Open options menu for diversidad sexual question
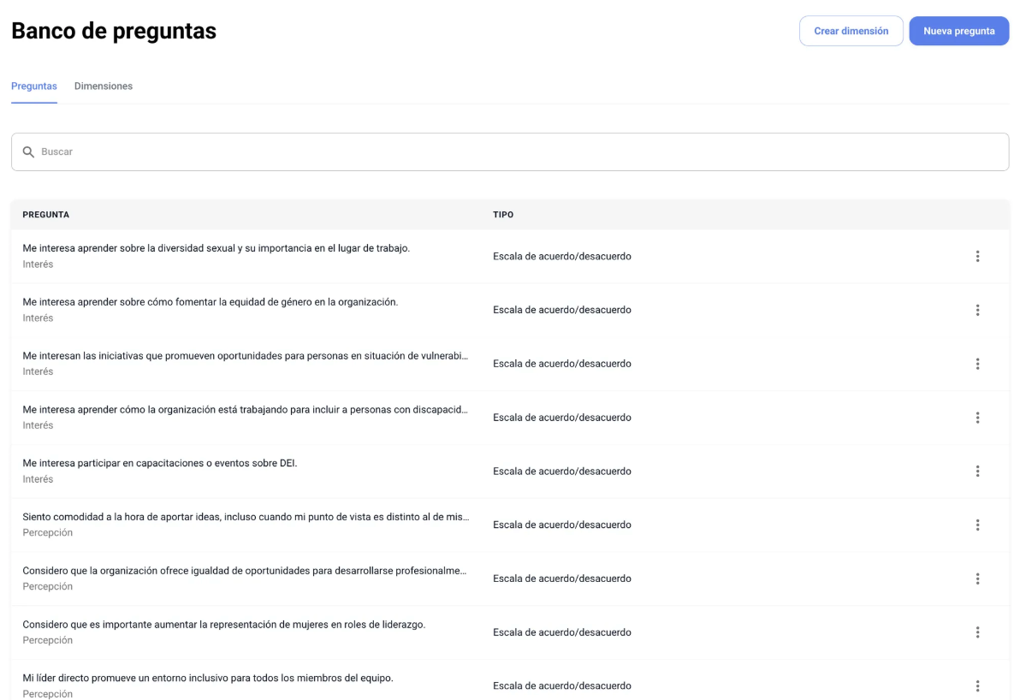 977,256
